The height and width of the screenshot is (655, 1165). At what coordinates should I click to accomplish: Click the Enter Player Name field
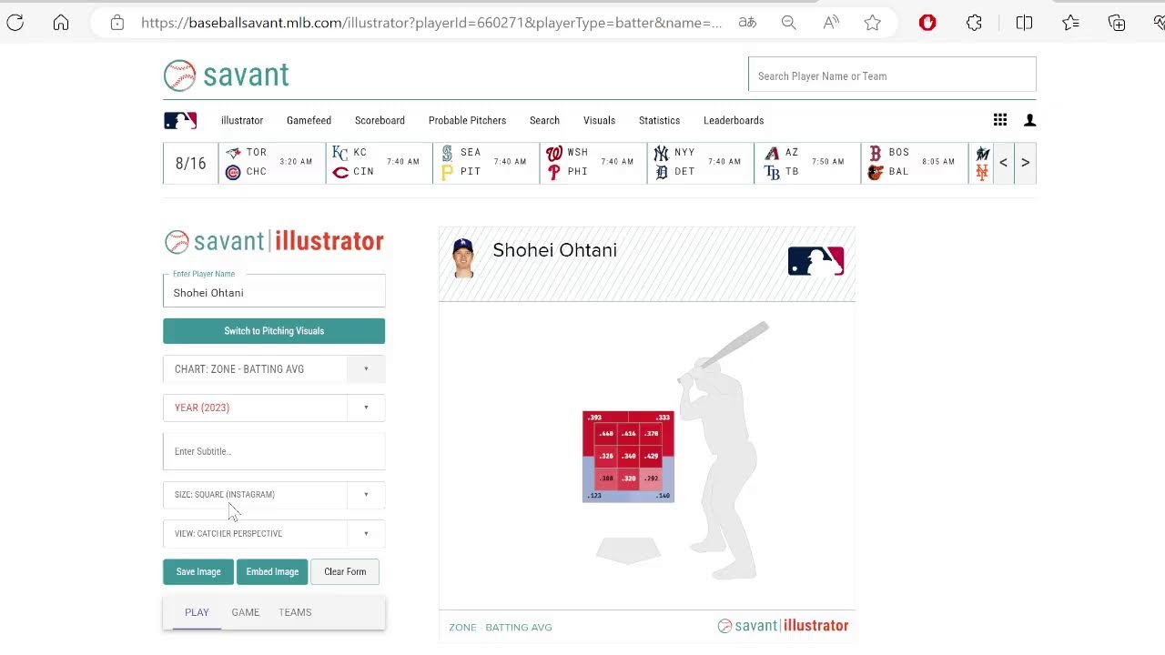[x=274, y=292]
